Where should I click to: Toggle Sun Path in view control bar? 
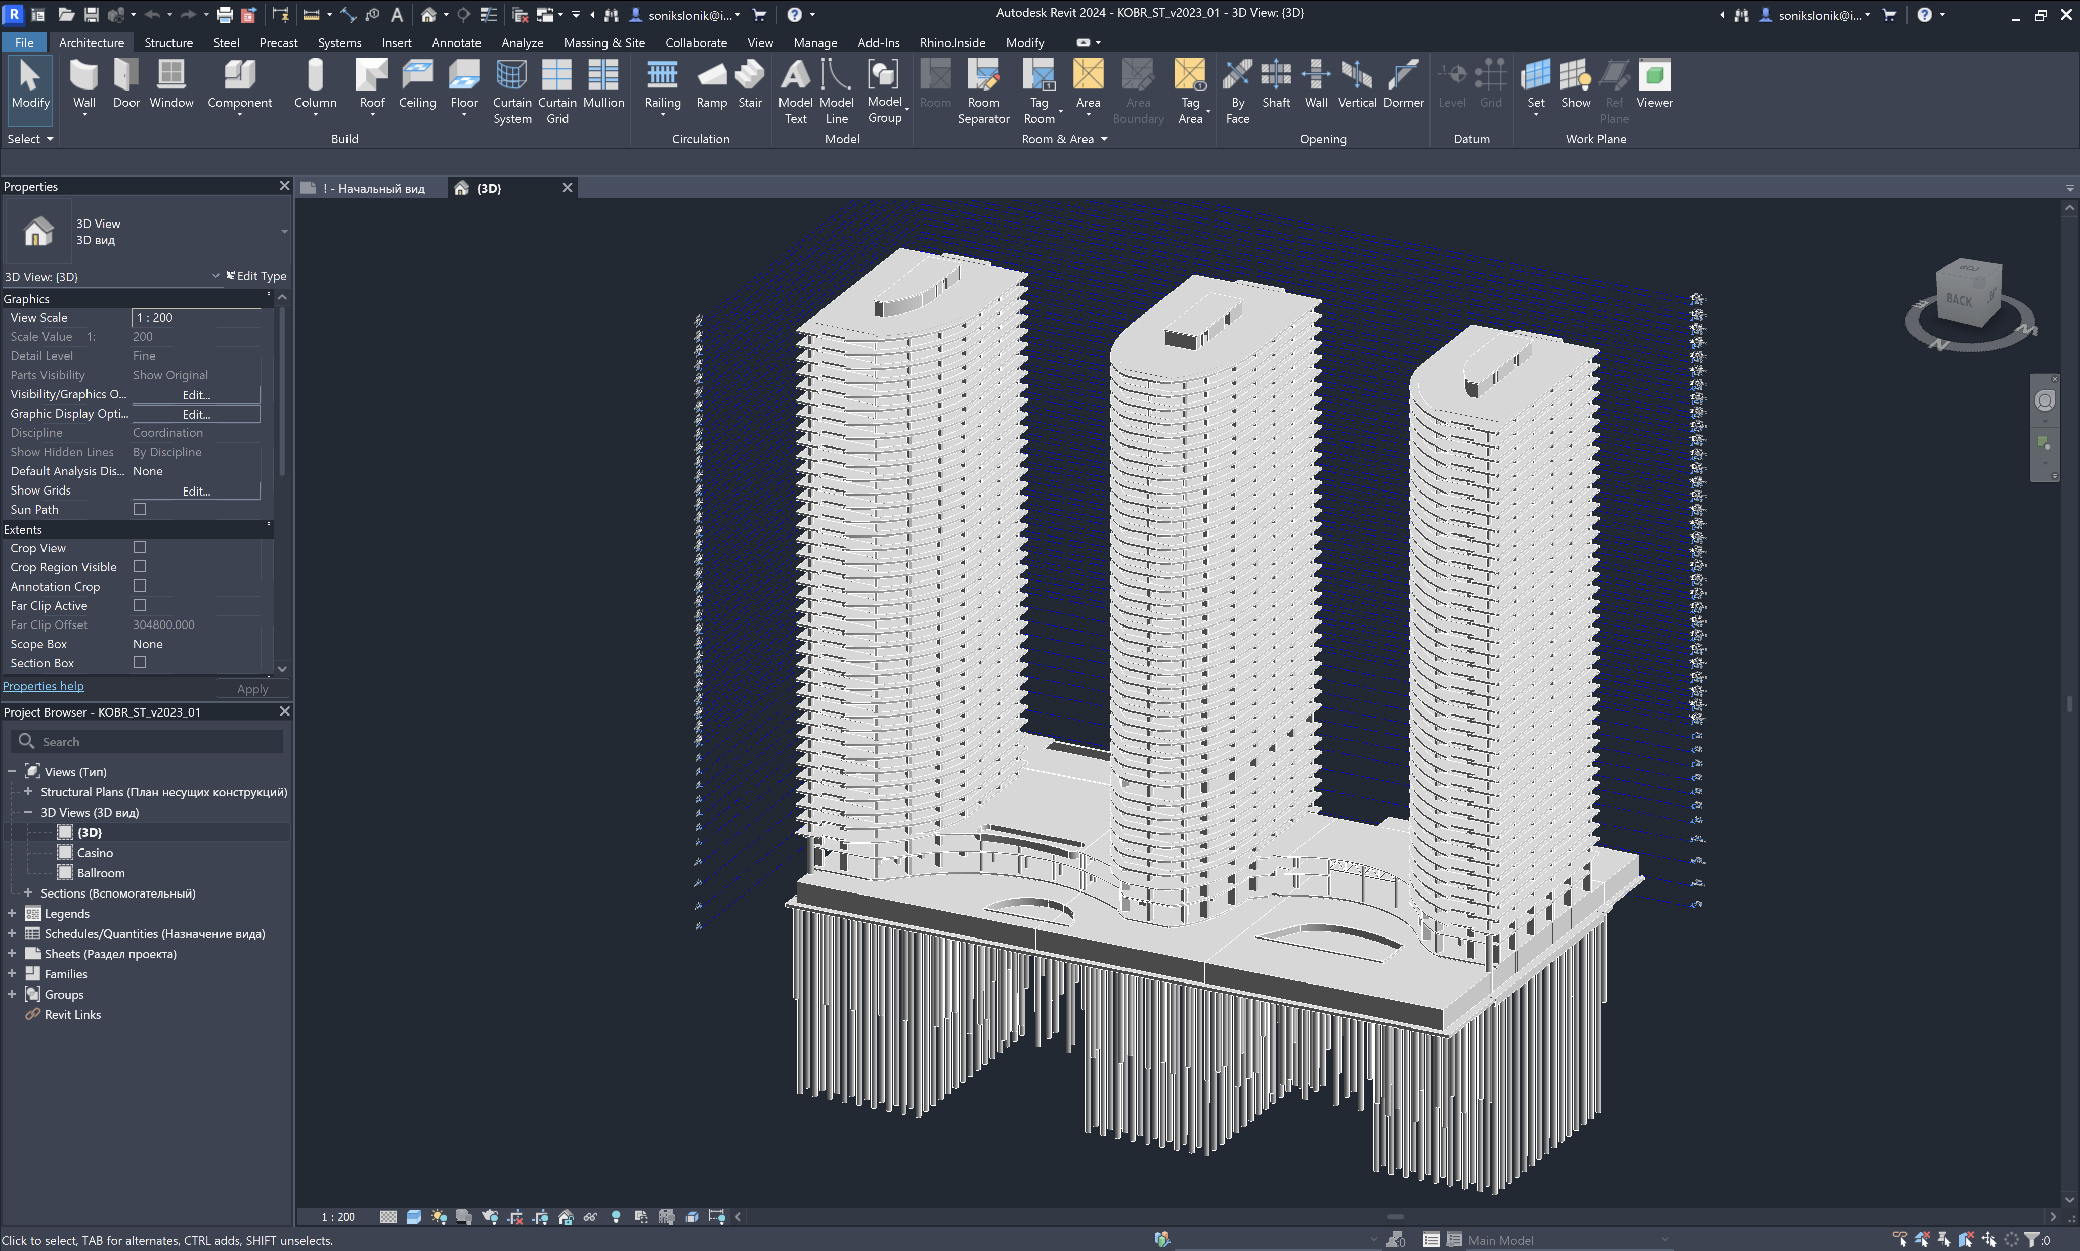(439, 1217)
